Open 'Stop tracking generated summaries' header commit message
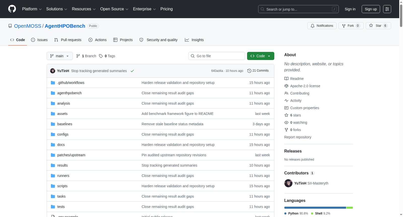This screenshot has height=217, width=403. pos(99,71)
